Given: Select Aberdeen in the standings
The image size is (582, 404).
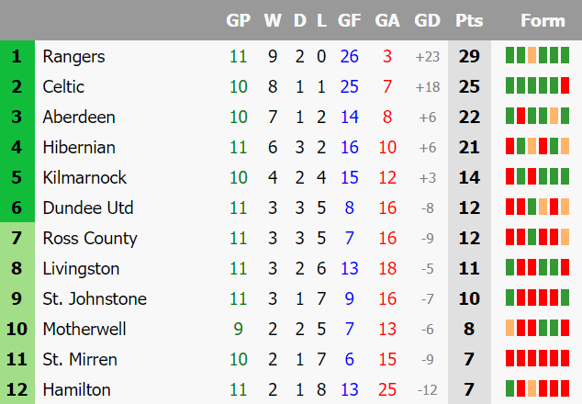Looking at the screenshot, I should click(79, 117).
